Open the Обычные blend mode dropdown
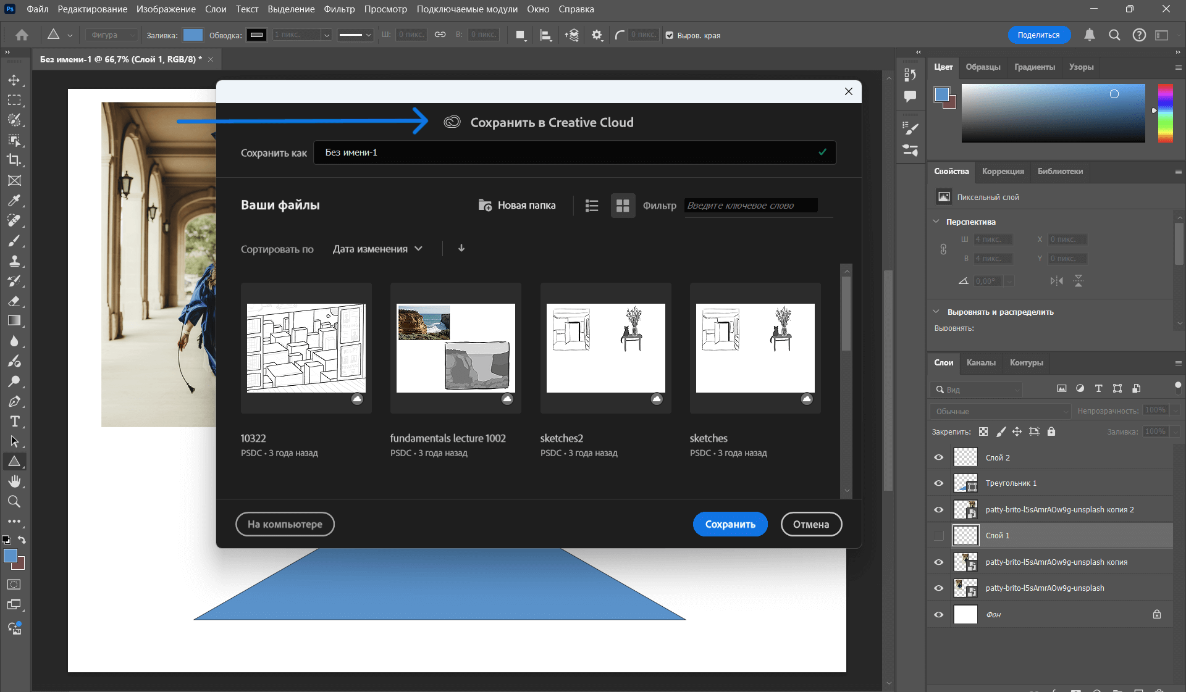This screenshot has height=692, width=1186. (x=1000, y=411)
